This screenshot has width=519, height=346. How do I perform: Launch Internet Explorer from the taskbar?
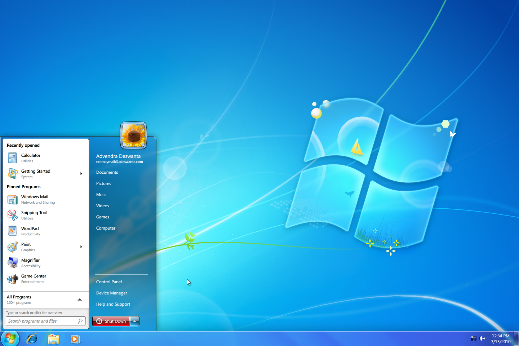[32, 339]
